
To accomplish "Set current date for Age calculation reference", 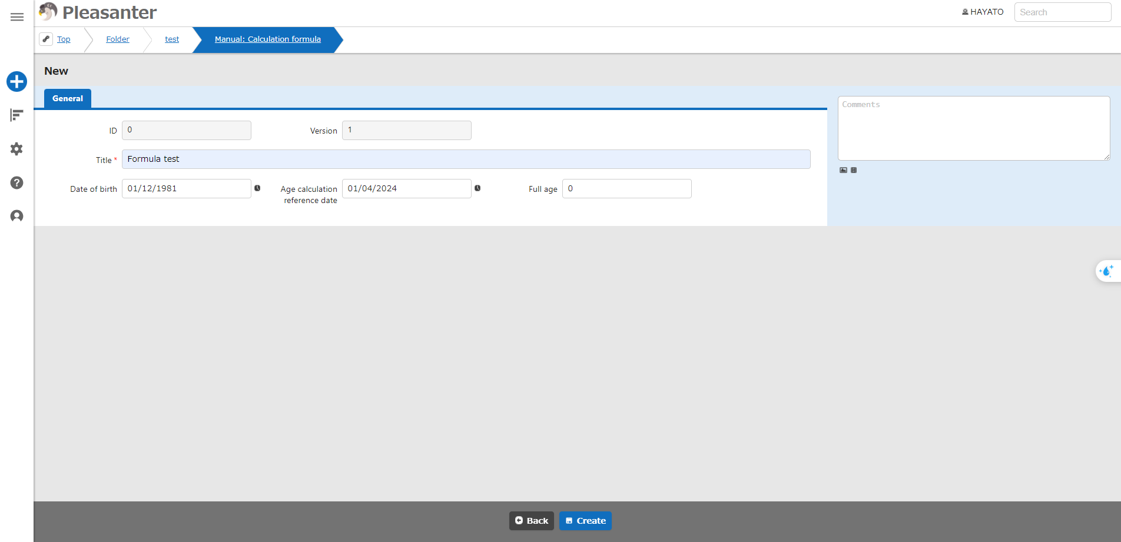I will 477,188.
